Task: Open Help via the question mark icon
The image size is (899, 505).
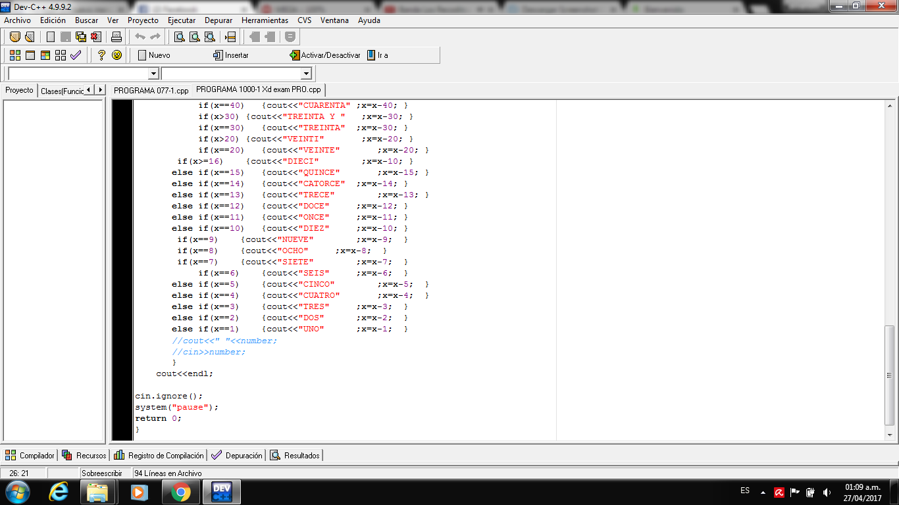Action: click(x=101, y=55)
